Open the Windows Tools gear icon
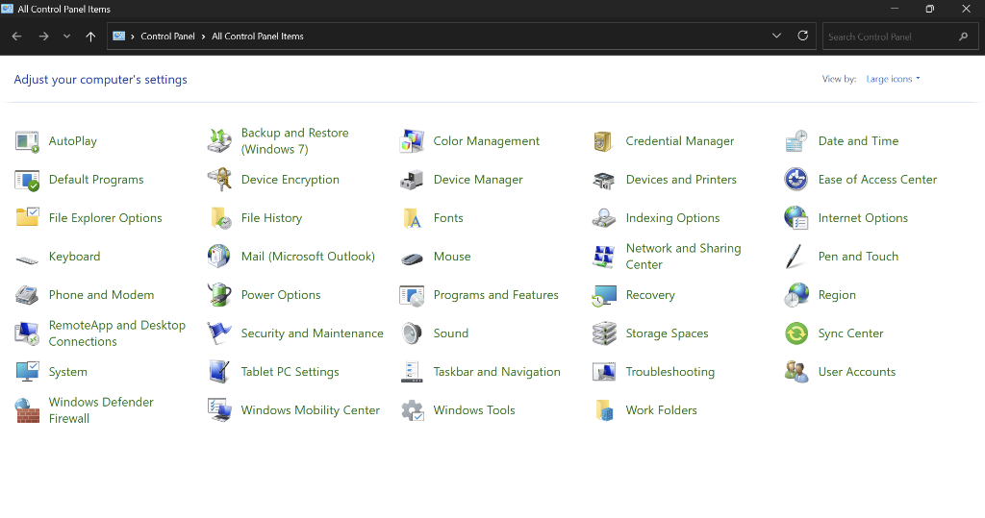This screenshot has width=985, height=518. pyautogui.click(x=412, y=410)
